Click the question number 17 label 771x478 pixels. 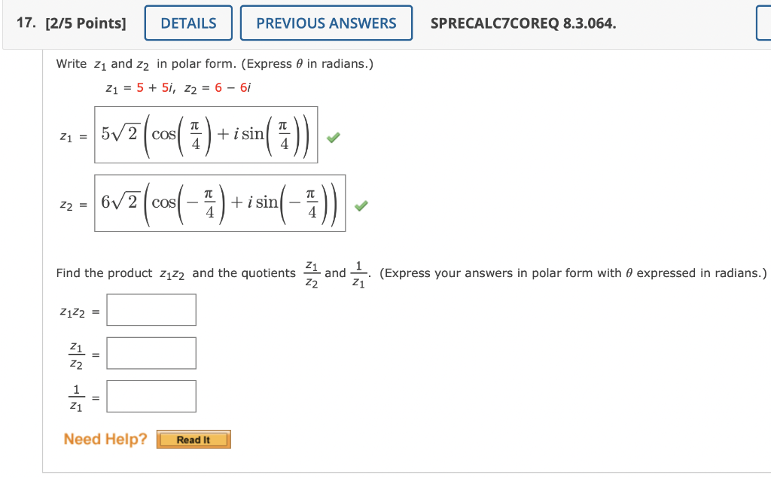pos(21,23)
